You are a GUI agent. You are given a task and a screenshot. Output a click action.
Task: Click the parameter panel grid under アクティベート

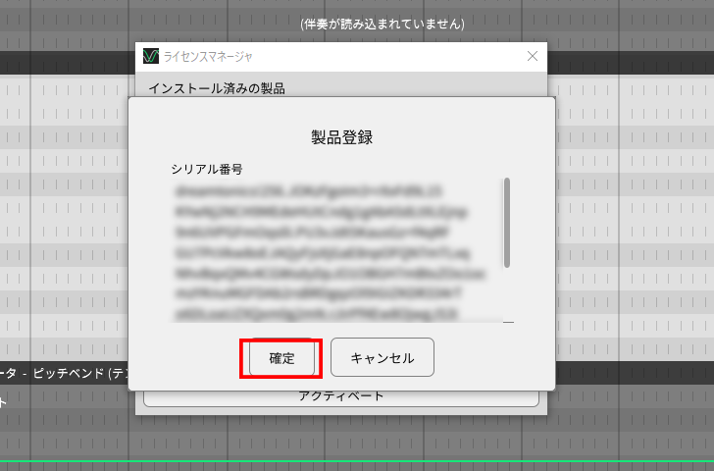(x=341, y=438)
